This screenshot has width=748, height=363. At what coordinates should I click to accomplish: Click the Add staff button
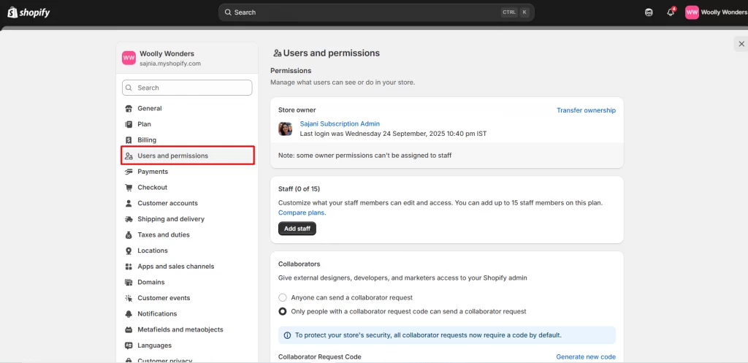[x=297, y=229]
